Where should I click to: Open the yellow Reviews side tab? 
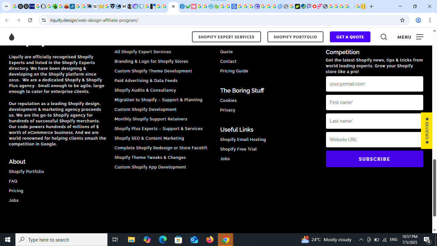[x=427, y=131]
